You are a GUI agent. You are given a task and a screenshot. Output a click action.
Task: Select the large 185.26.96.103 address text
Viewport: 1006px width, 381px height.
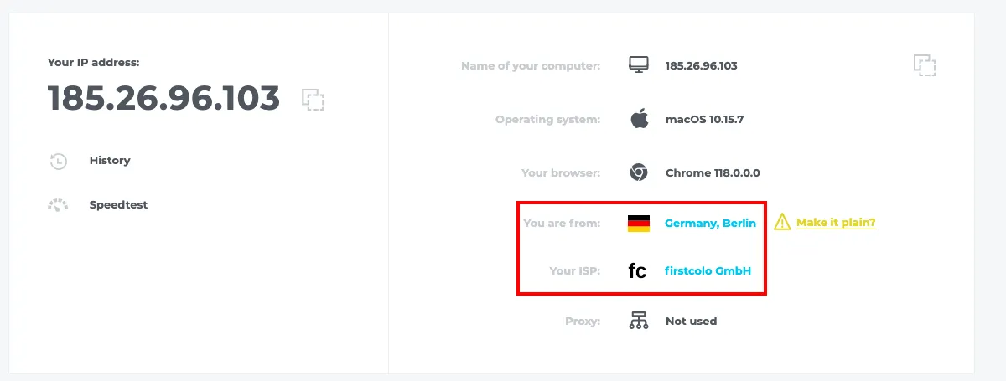pyautogui.click(x=163, y=99)
